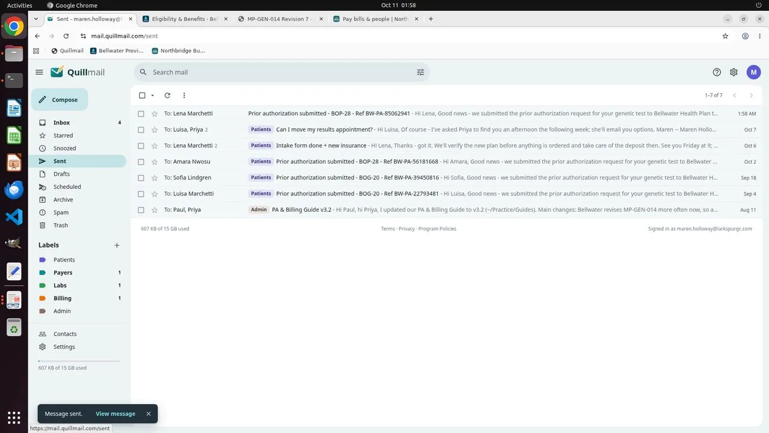Show Applications grid in dock
The width and height of the screenshot is (769, 433).
pos(14,417)
